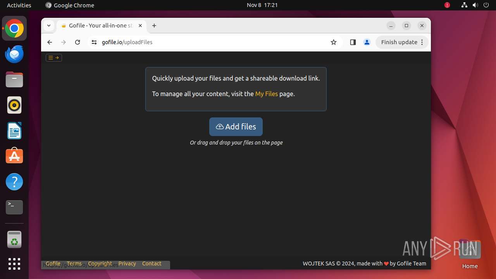Minimize the Chrome window

click(391, 26)
